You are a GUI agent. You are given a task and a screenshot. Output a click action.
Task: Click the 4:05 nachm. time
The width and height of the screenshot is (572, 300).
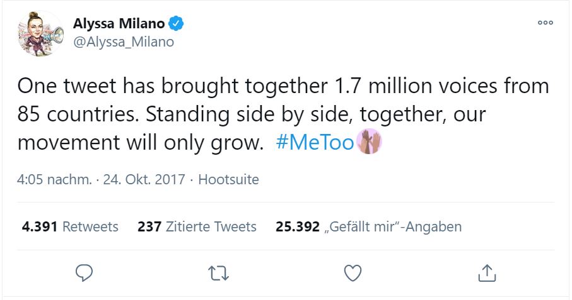click(x=54, y=179)
